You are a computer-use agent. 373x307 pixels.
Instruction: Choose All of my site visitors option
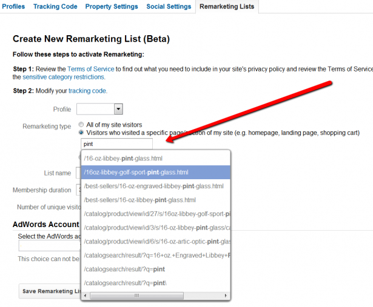pyautogui.click(x=81, y=124)
